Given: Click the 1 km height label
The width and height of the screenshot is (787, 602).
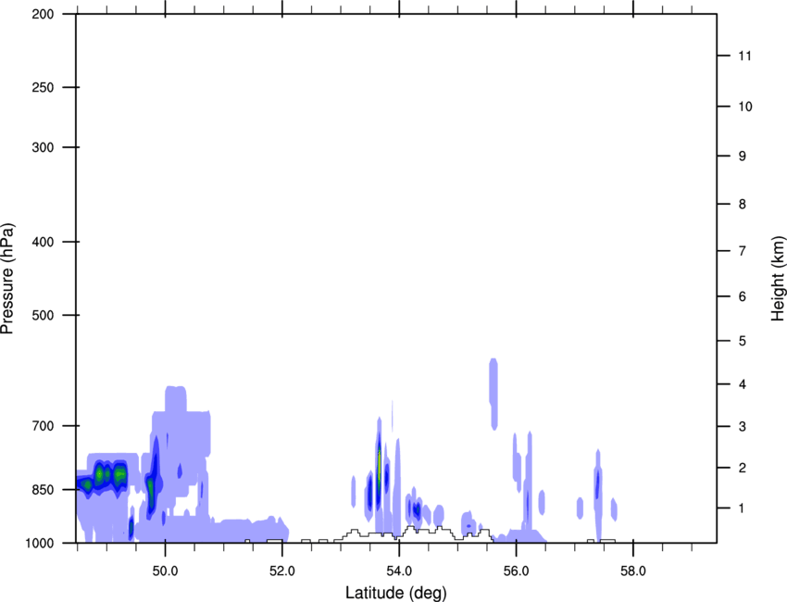Looking at the screenshot, I should [743, 508].
